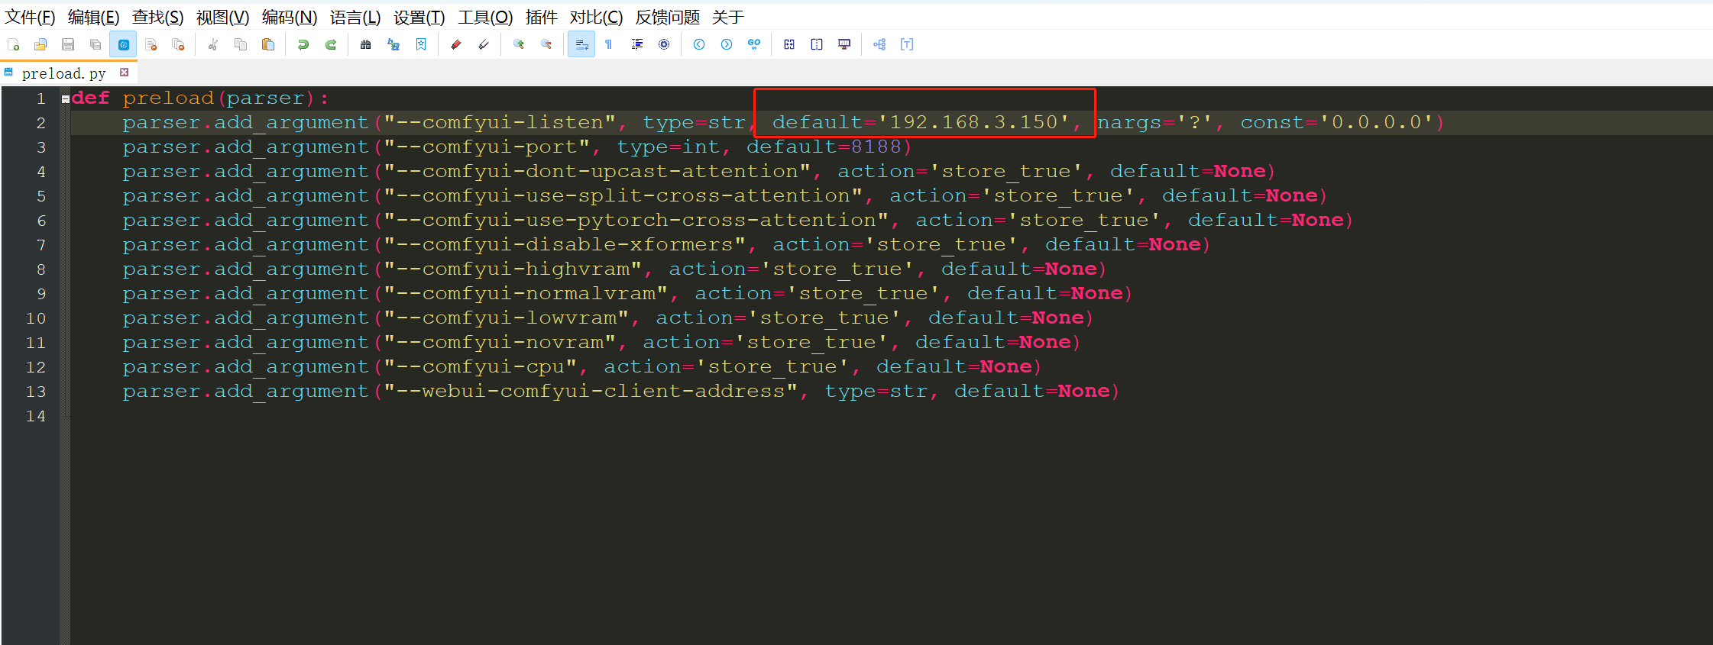Collapse the def preload fold marker
The height and width of the screenshot is (645, 1713).
click(x=66, y=98)
